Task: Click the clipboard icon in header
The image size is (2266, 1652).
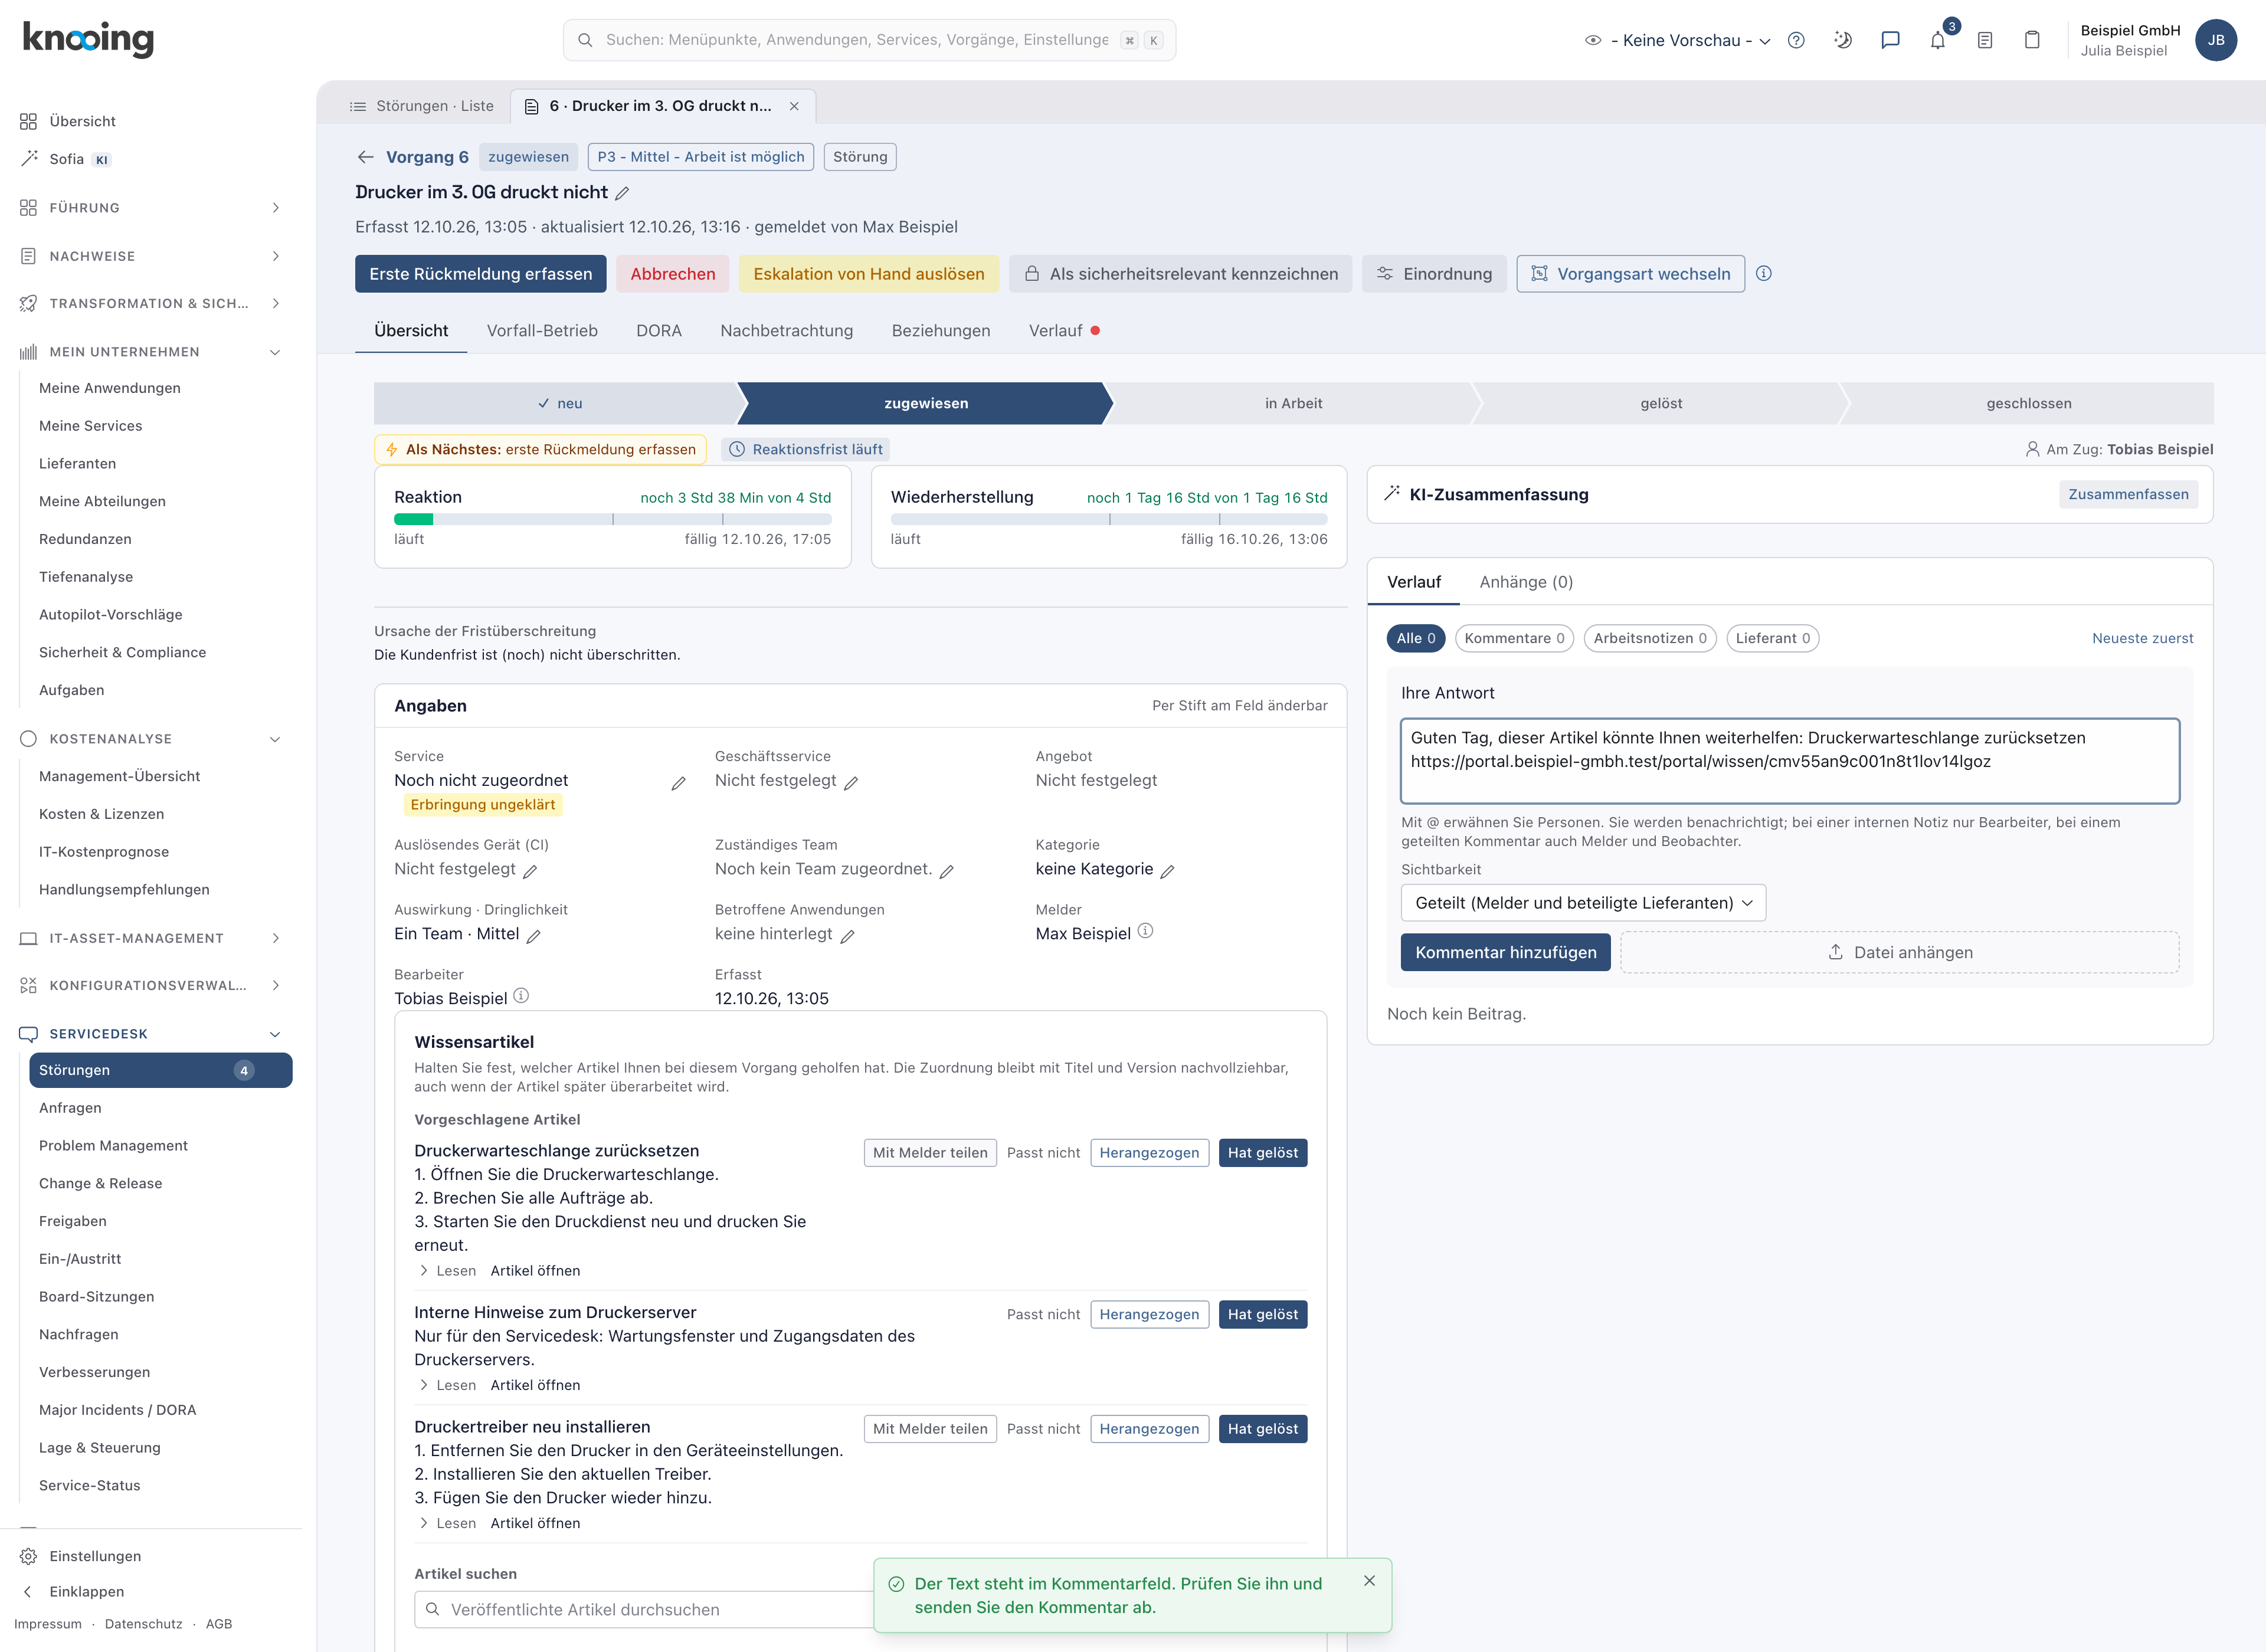Action: (x=2032, y=40)
